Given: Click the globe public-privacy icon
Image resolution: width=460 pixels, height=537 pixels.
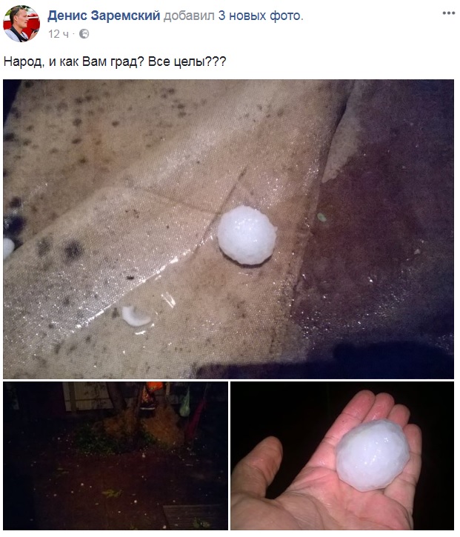Looking at the screenshot, I should pos(84,34).
